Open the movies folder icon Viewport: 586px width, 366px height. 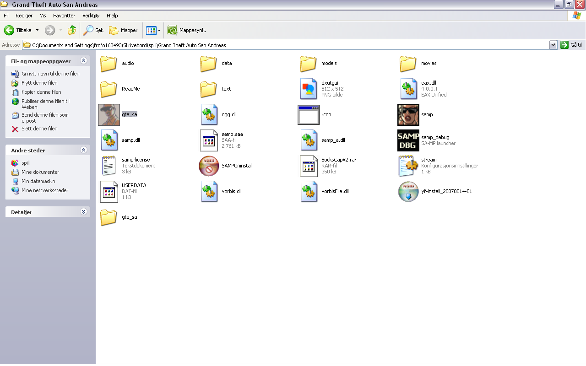408,64
